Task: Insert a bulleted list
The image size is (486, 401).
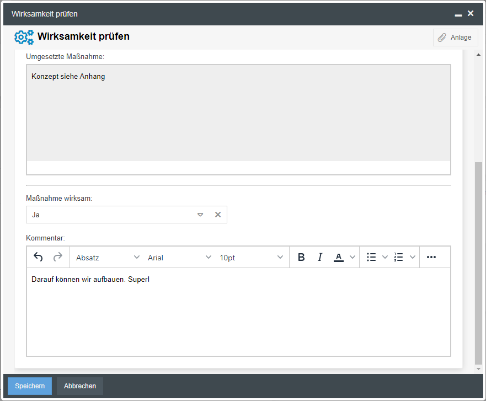Action: [x=371, y=257]
